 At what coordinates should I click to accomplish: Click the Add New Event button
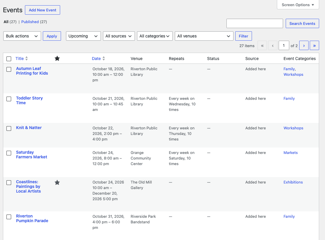pyautogui.click(x=43, y=10)
